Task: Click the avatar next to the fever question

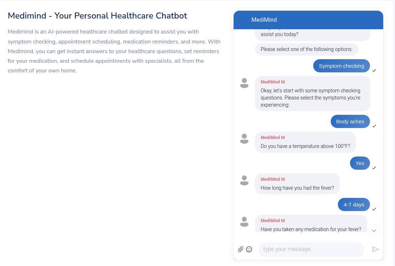Action: [244, 180]
